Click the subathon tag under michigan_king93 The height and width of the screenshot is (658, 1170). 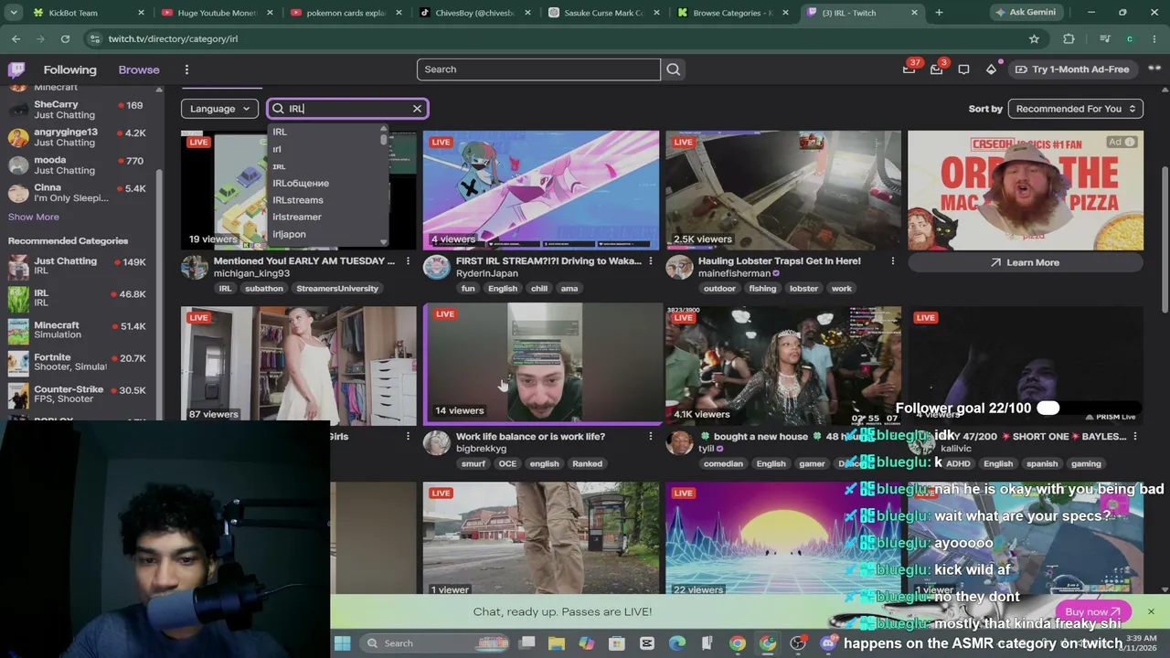[x=264, y=289]
